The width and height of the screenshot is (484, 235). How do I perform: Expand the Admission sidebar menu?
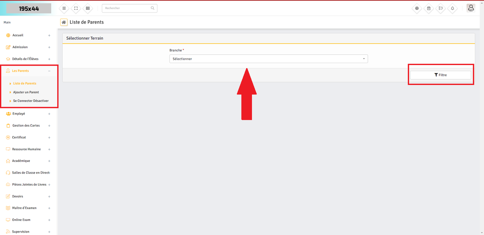tap(49, 47)
